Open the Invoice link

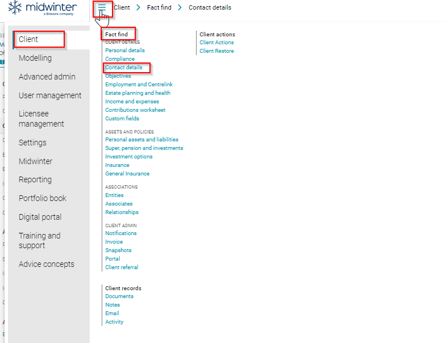pyautogui.click(x=114, y=242)
